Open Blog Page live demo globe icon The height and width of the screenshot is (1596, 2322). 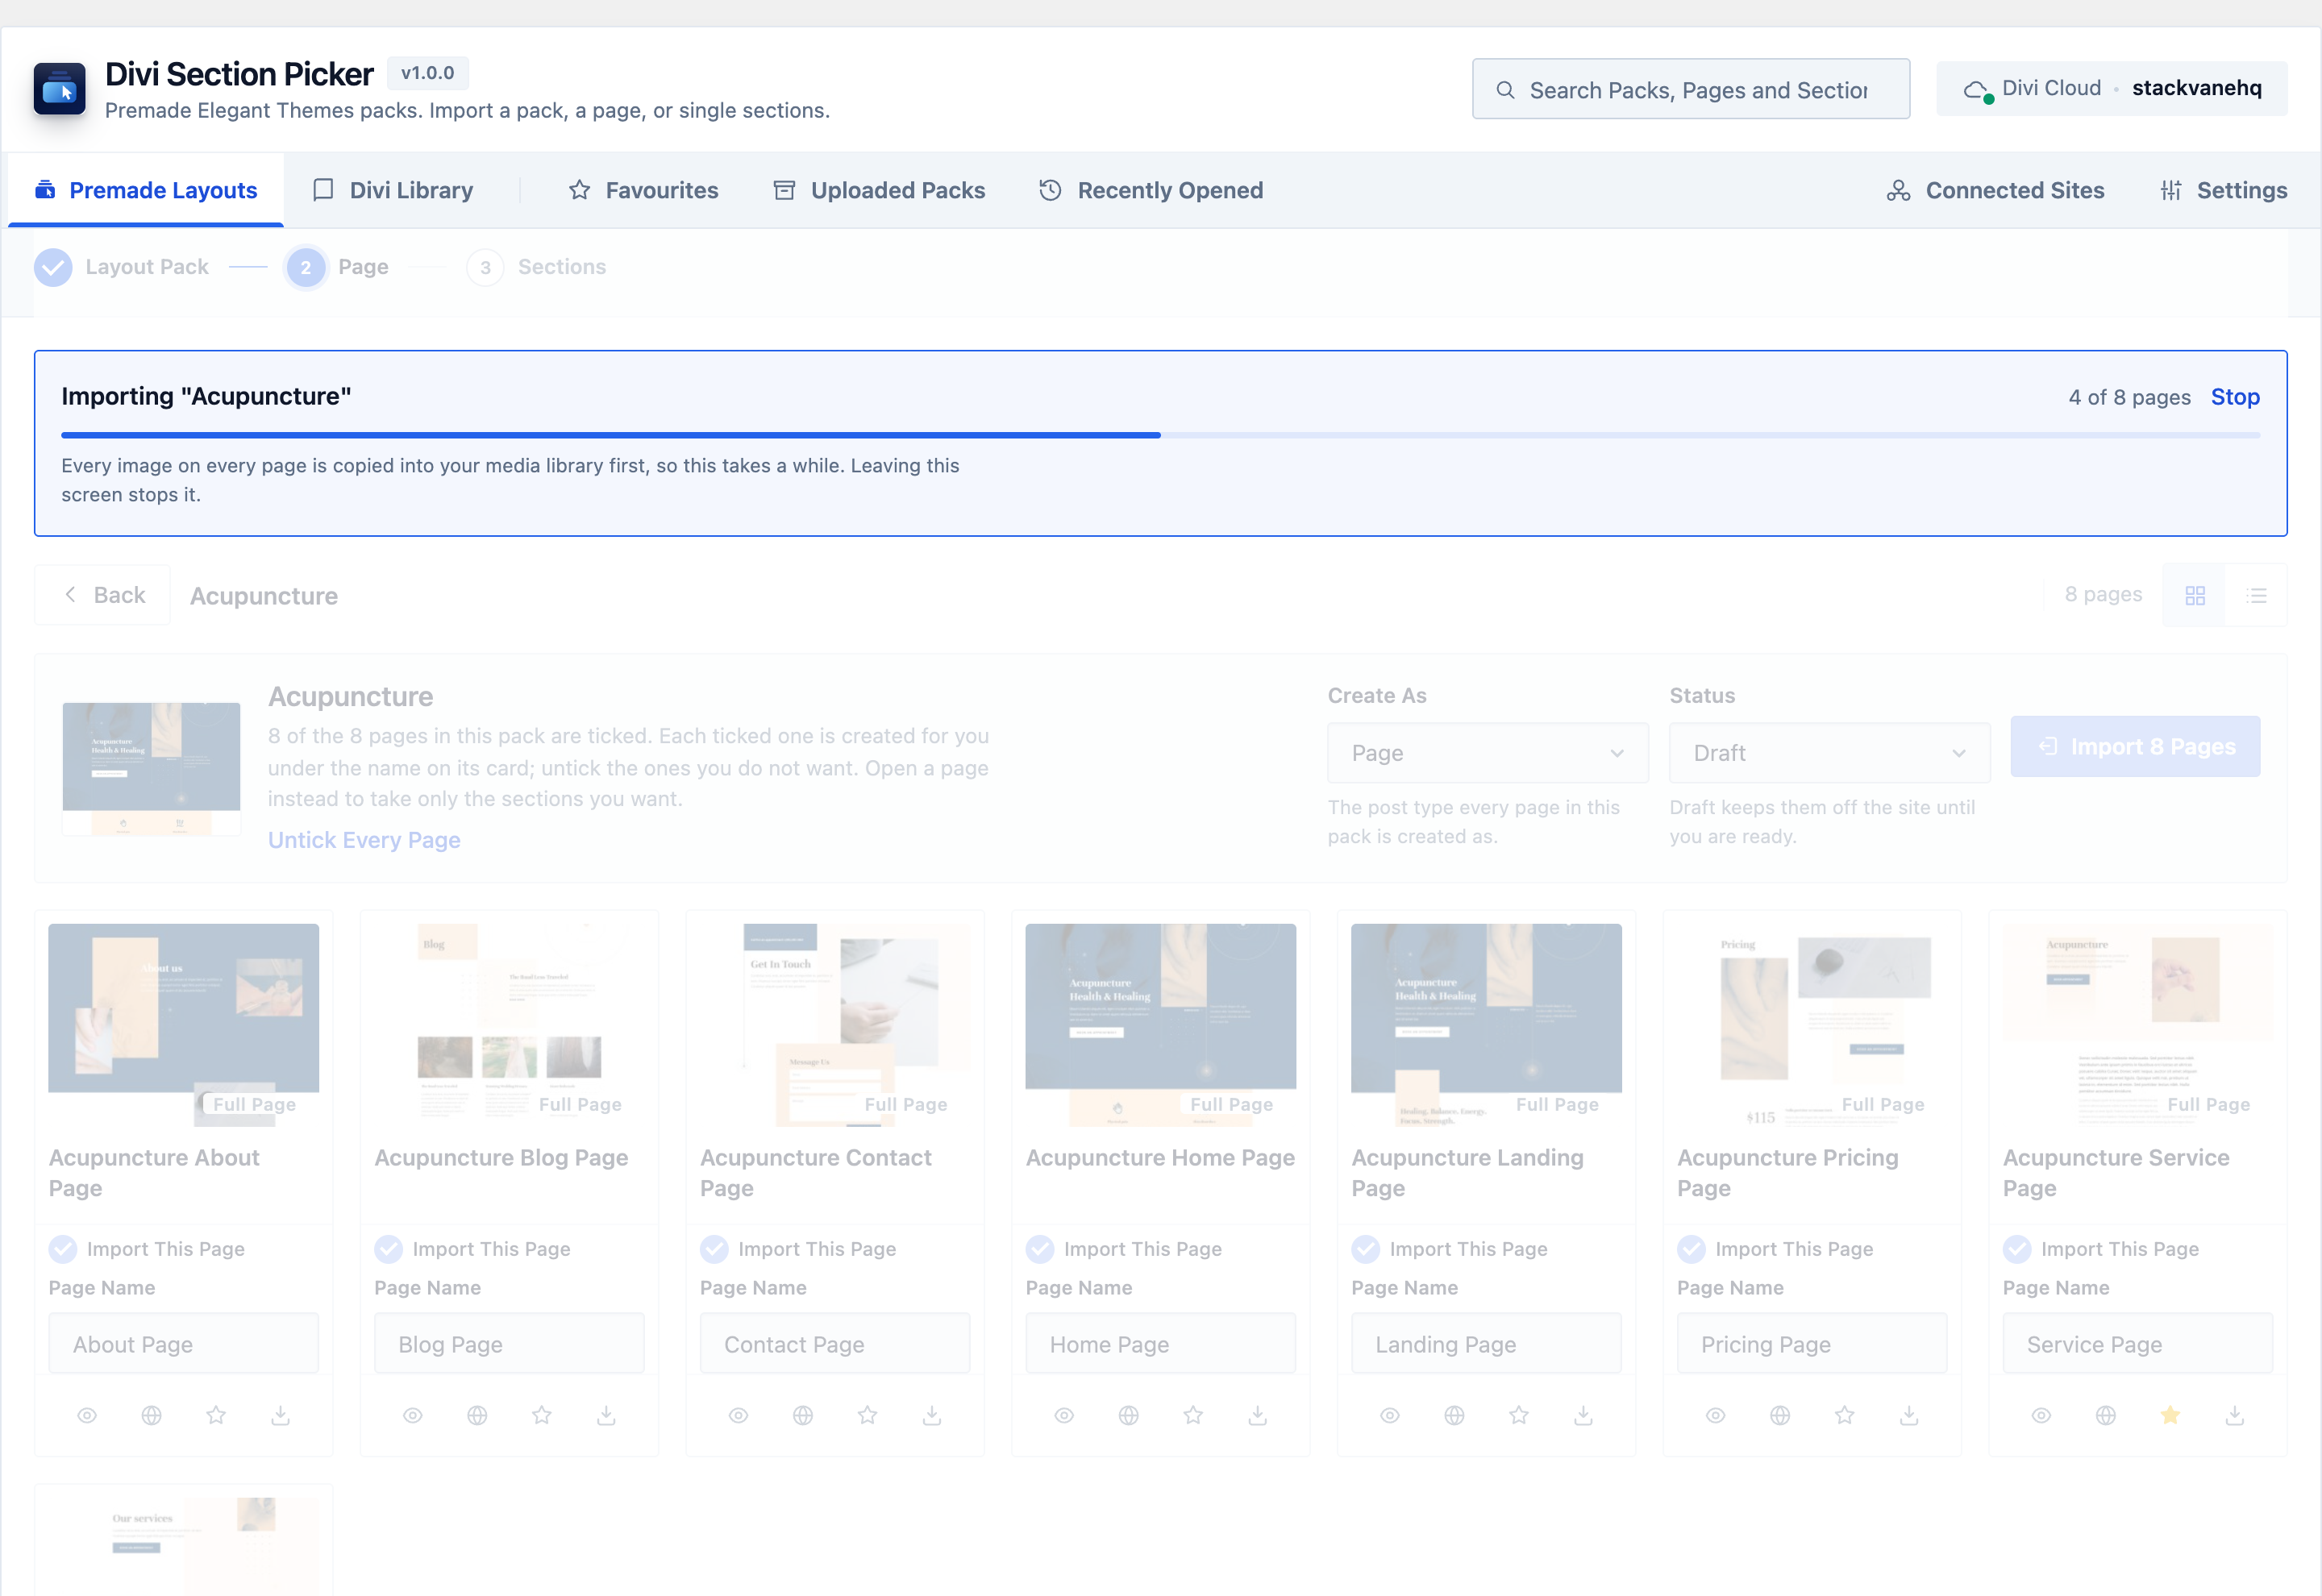coord(477,1415)
